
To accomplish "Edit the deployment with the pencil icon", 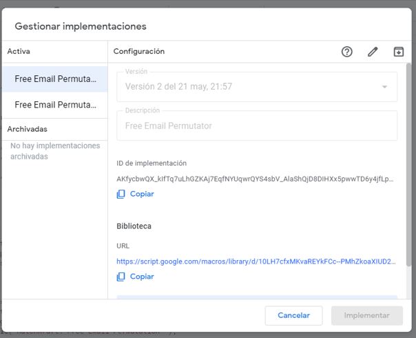I will pos(373,52).
